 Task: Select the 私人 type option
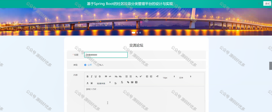[x=100, y=65]
